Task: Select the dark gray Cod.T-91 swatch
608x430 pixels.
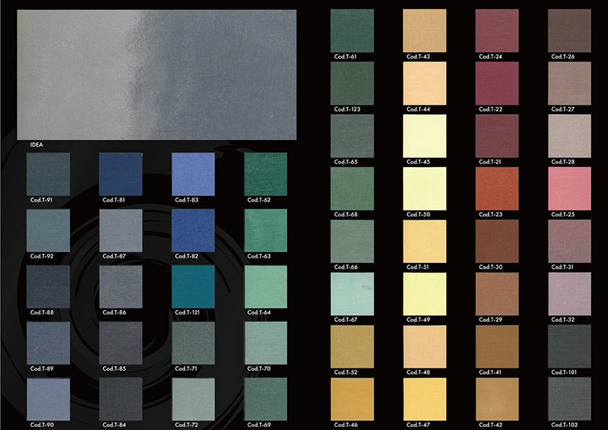Action: pyautogui.click(x=48, y=174)
